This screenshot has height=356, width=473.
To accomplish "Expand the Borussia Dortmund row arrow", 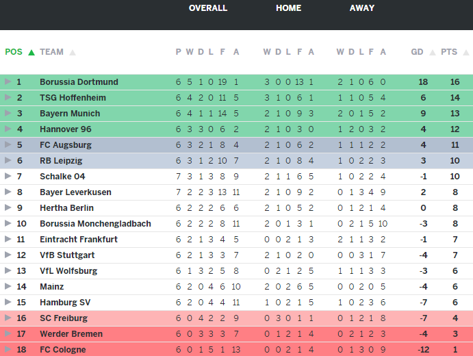I will 8,82.
